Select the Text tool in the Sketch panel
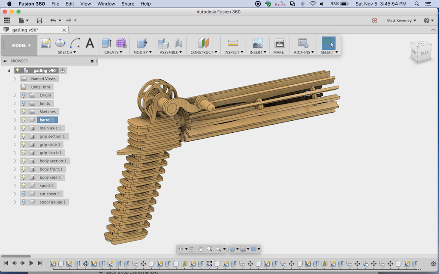Image resolution: width=439 pixels, height=274 pixels. click(90, 43)
